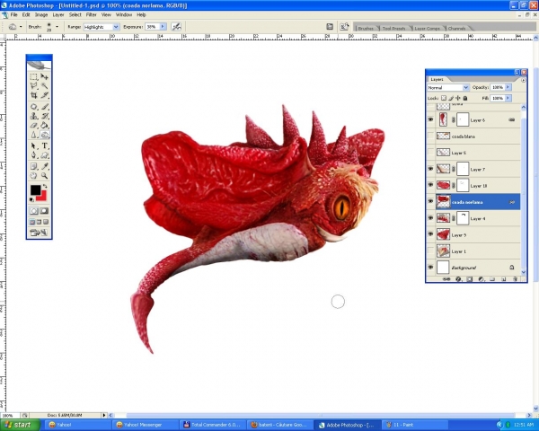Image resolution: width=539 pixels, height=431 pixels.
Task: Hide Layer 7 visibility eye
Action: point(430,169)
